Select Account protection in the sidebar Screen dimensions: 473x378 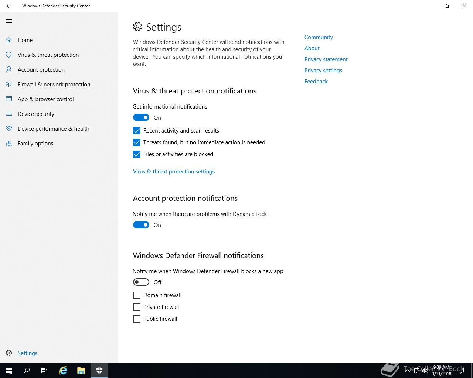(41, 69)
